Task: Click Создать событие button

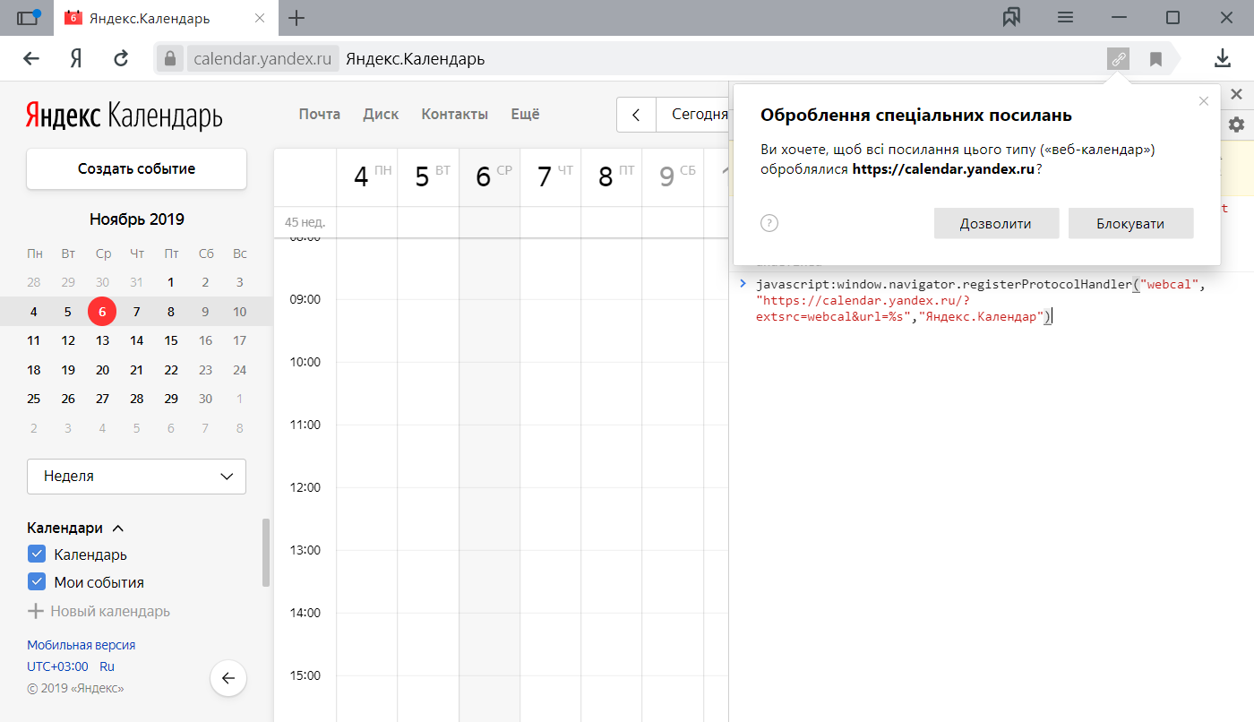Action: coord(136,168)
